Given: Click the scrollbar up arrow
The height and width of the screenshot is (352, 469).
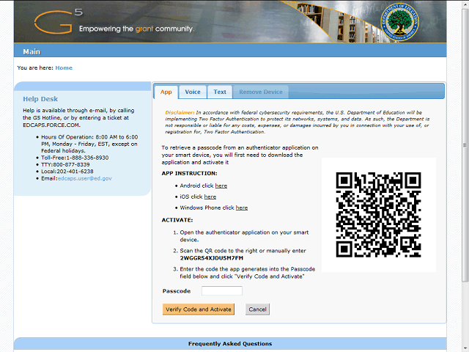Looking at the screenshot, I should (x=464, y=5).
